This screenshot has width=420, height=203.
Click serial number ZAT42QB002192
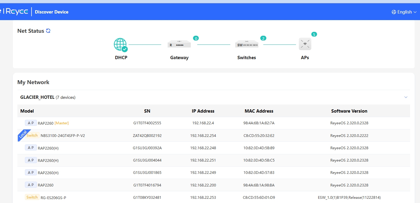click(x=147, y=135)
